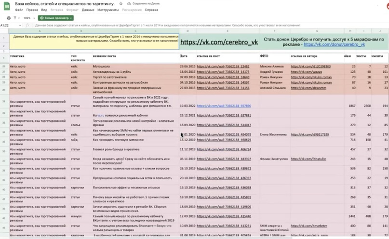This screenshot has width=389, height=239.
Task: Open author link vk.com/itmarketer
Action: pos(309,226)
